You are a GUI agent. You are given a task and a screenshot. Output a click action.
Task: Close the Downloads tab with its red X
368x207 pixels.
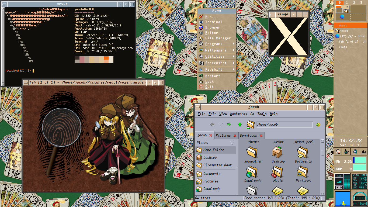pos(261,136)
